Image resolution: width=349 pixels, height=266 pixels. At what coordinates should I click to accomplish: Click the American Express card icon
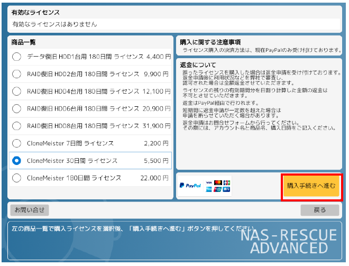pyautogui.click(x=209, y=189)
